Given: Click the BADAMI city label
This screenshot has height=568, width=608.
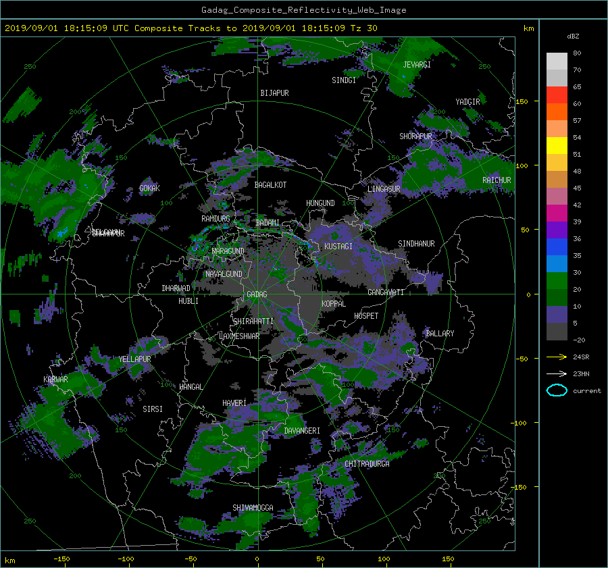Looking at the screenshot, I should click(x=268, y=223).
